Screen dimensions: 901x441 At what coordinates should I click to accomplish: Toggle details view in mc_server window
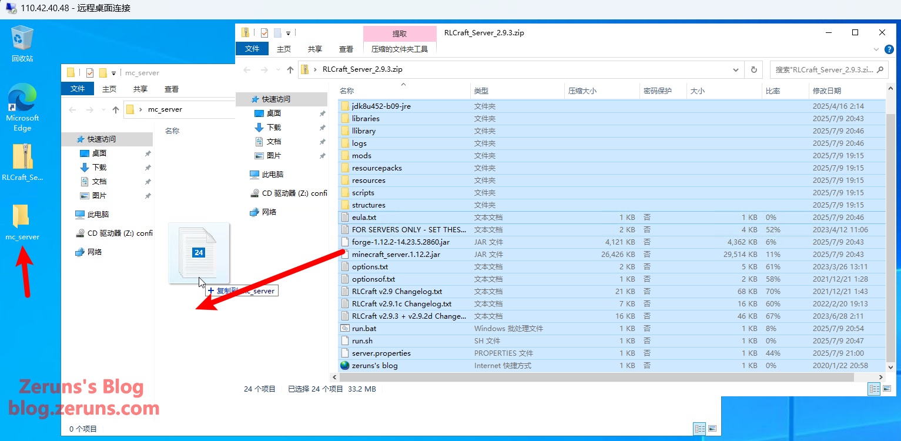pos(699,429)
